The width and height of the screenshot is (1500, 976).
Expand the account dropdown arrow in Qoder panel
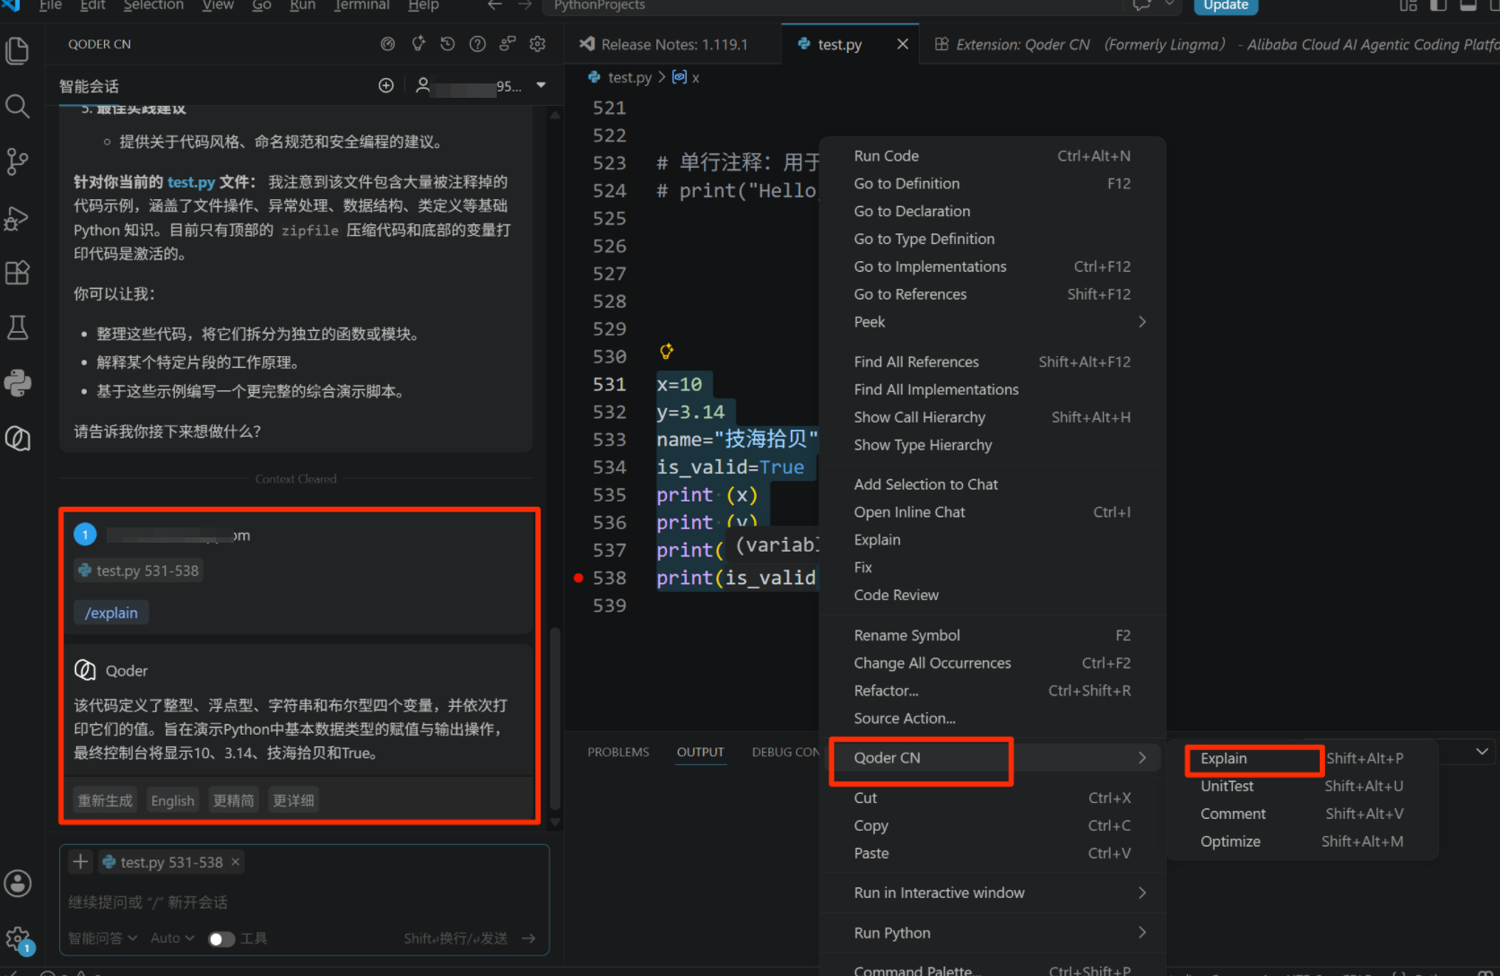click(542, 85)
